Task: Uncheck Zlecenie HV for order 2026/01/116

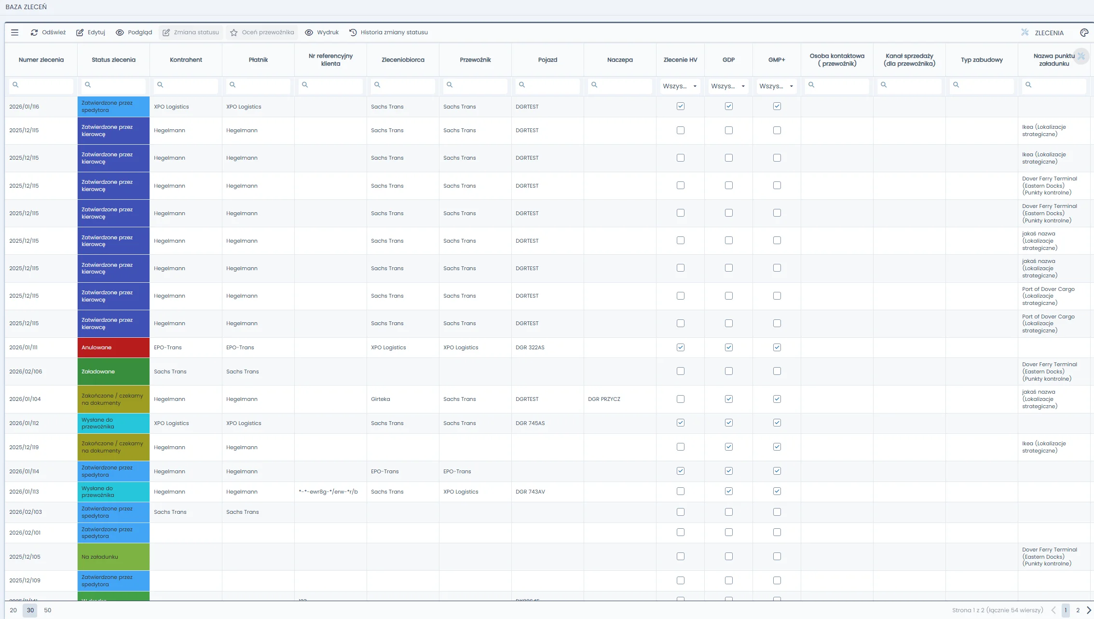Action: pos(680,106)
